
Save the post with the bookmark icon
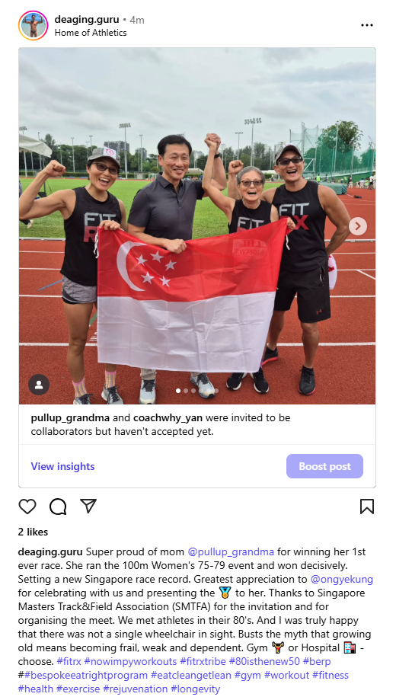click(367, 507)
